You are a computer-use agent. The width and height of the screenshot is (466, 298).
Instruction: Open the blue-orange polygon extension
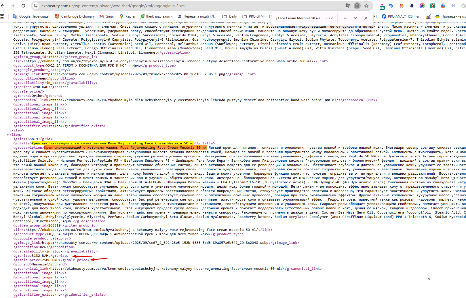point(443,6)
